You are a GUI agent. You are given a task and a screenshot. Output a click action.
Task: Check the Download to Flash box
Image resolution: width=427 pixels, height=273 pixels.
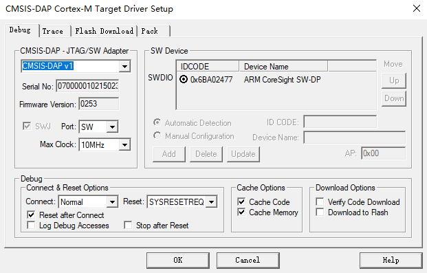click(x=320, y=212)
